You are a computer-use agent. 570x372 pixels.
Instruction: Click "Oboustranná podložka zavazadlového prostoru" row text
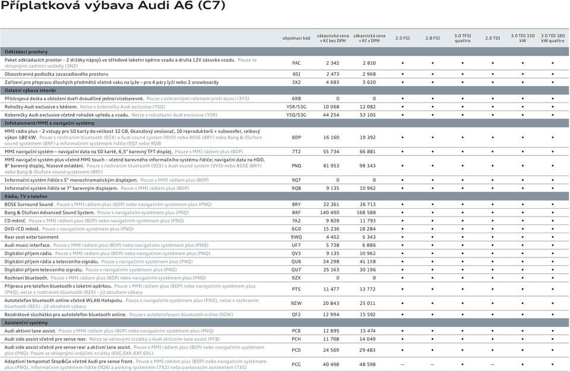(x=56, y=74)
